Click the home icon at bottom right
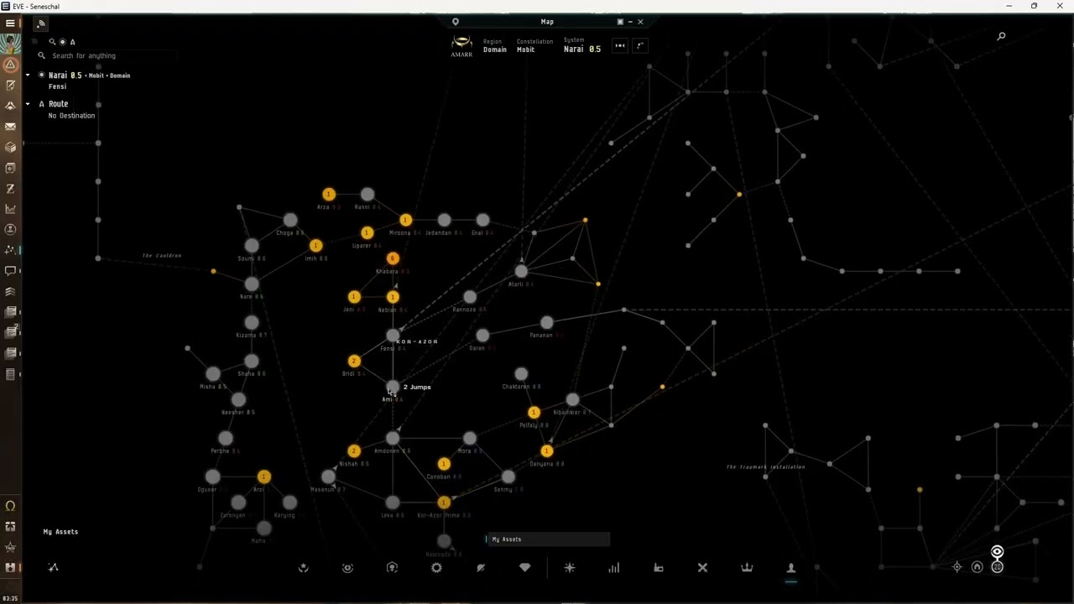The width and height of the screenshot is (1074, 604). [977, 568]
